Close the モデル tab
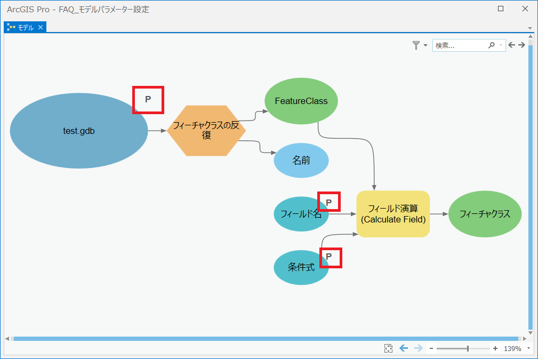 [41, 27]
